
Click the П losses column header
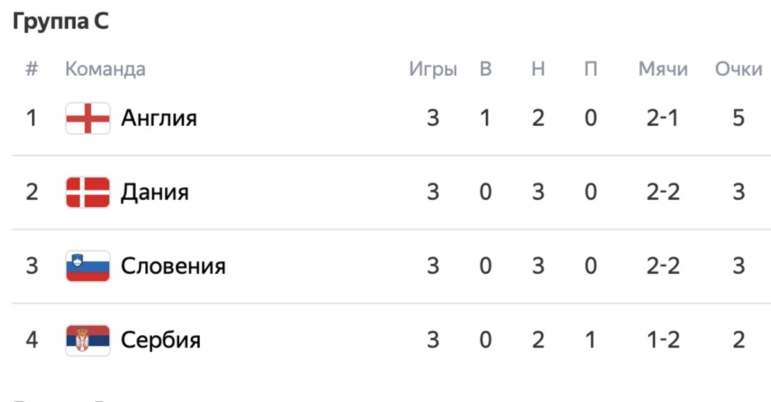pos(591,69)
